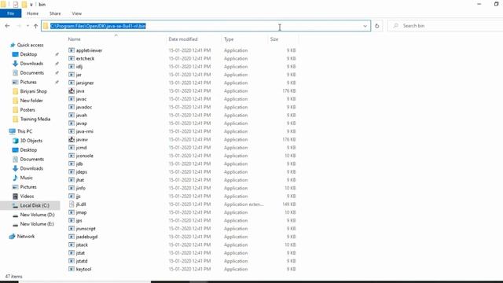Select the jstatd file name
The image size is (503, 283).
[x=82, y=261]
